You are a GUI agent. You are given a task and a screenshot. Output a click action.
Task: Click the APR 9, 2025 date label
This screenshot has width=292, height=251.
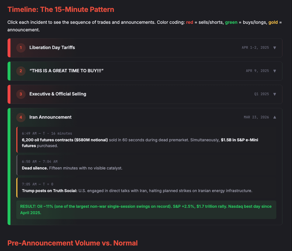(x=257, y=71)
